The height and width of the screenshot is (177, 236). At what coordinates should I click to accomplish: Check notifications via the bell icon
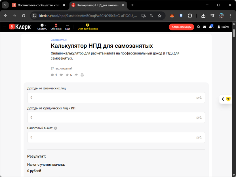[211, 27]
